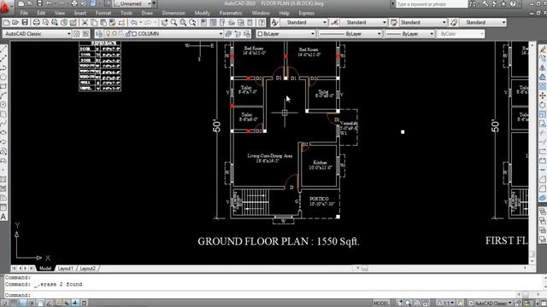547x307 pixels.
Task: Open the ByLayer linetype dropdown
Action: coord(379,34)
